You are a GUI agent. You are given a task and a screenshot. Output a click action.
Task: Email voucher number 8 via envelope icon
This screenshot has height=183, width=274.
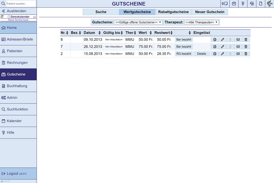point(238,40)
